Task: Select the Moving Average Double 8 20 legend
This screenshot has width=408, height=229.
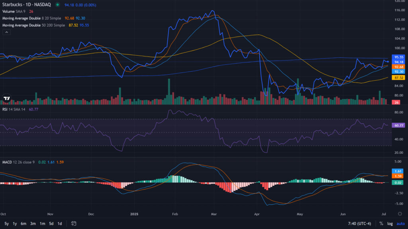Action: tap(31, 18)
